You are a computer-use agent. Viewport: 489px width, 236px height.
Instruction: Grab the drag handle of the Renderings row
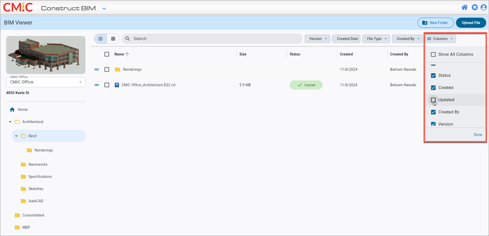tap(97, 69)
